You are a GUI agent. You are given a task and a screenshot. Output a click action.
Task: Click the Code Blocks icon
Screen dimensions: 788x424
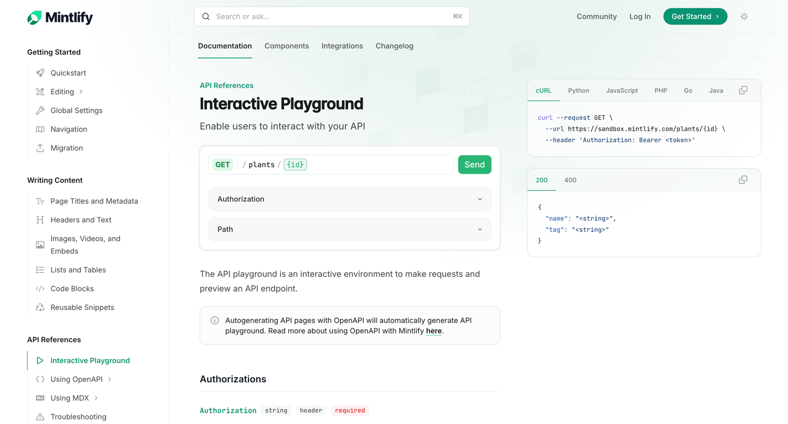pos(40,289)
